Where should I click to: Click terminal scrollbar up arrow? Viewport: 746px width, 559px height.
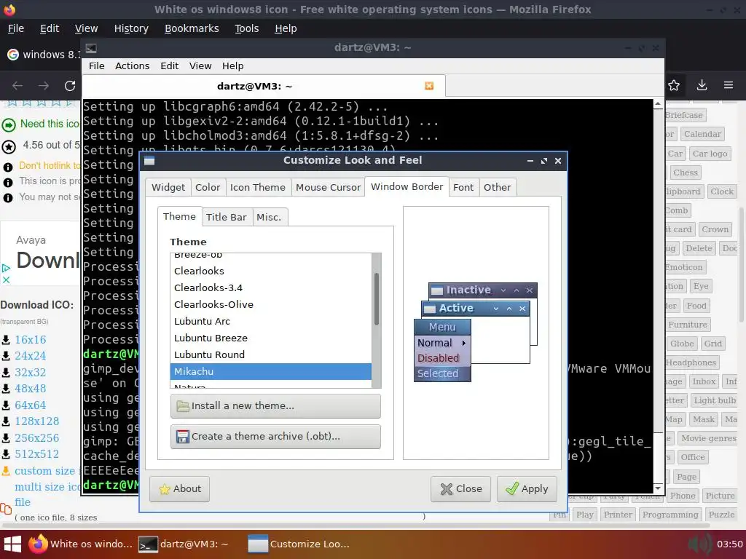pyautogui.click(x=658, y=103)
